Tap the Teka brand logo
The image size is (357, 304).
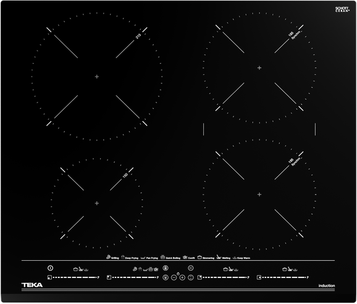pos(32,285)
